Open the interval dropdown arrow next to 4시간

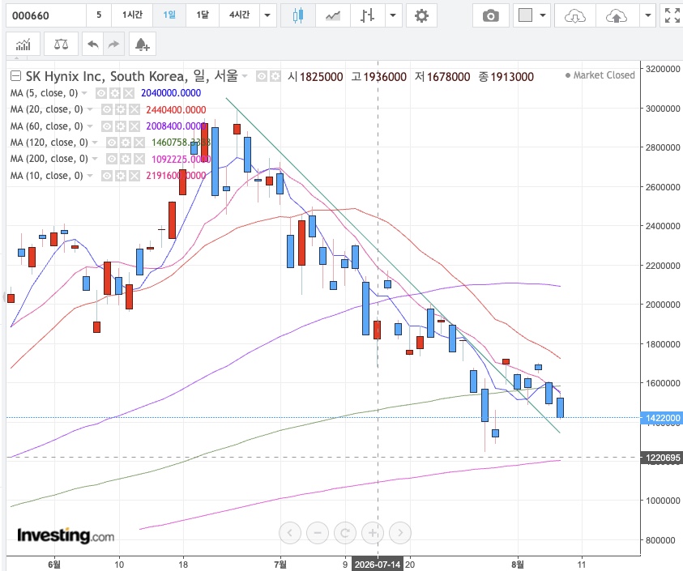pos(267,15)
